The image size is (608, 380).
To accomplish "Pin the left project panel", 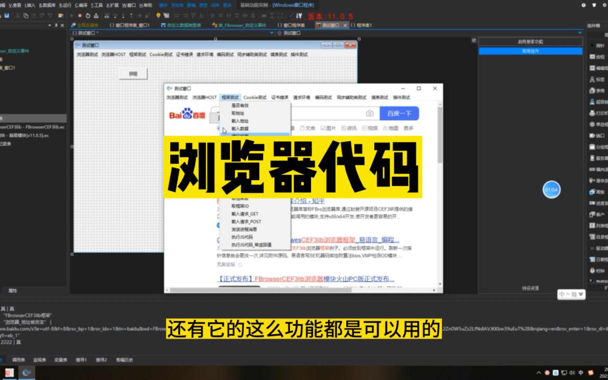I will click(x=56, y=25).
